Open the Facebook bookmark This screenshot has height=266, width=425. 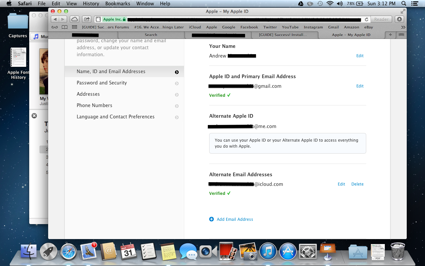point(249,27)
